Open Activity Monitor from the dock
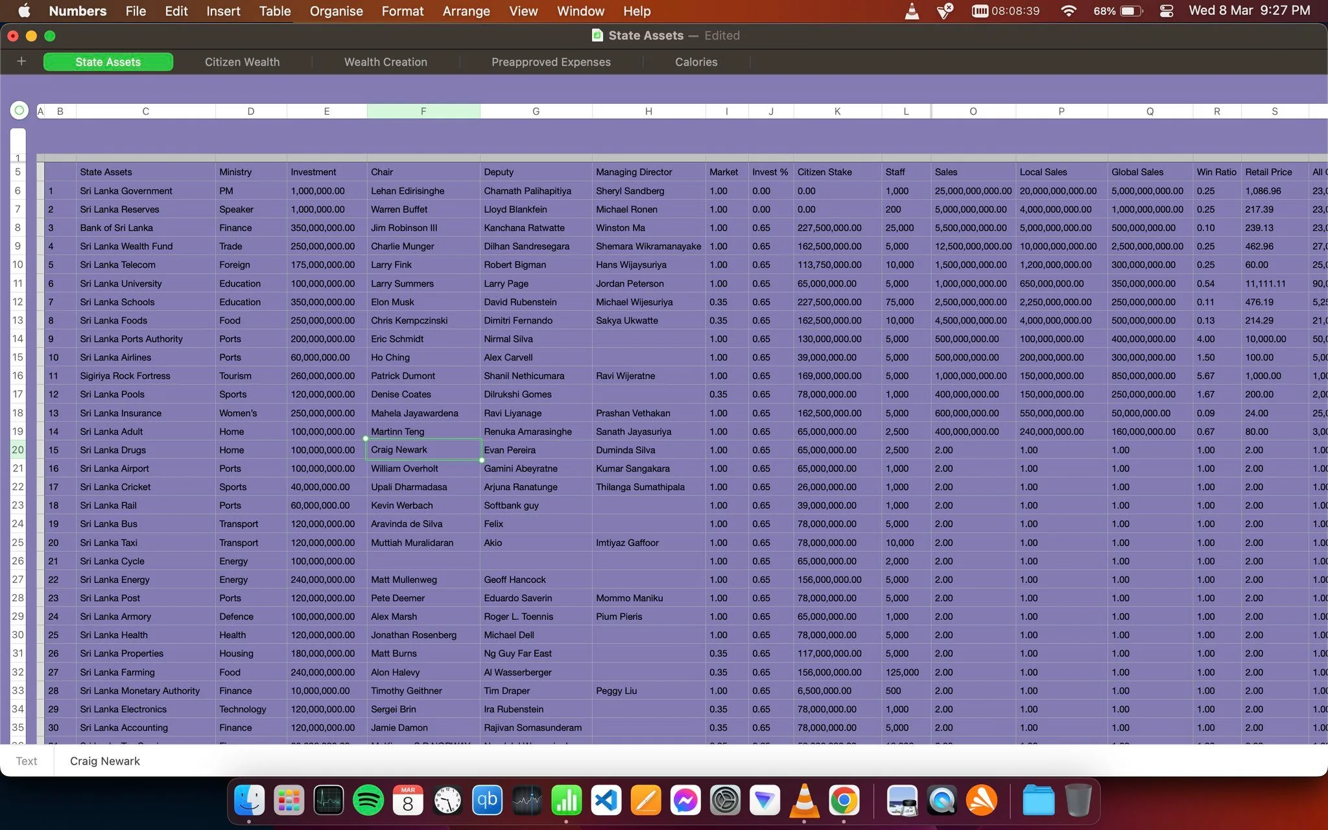The height and width of the screenshot is (830, 1328). (328, 801)
